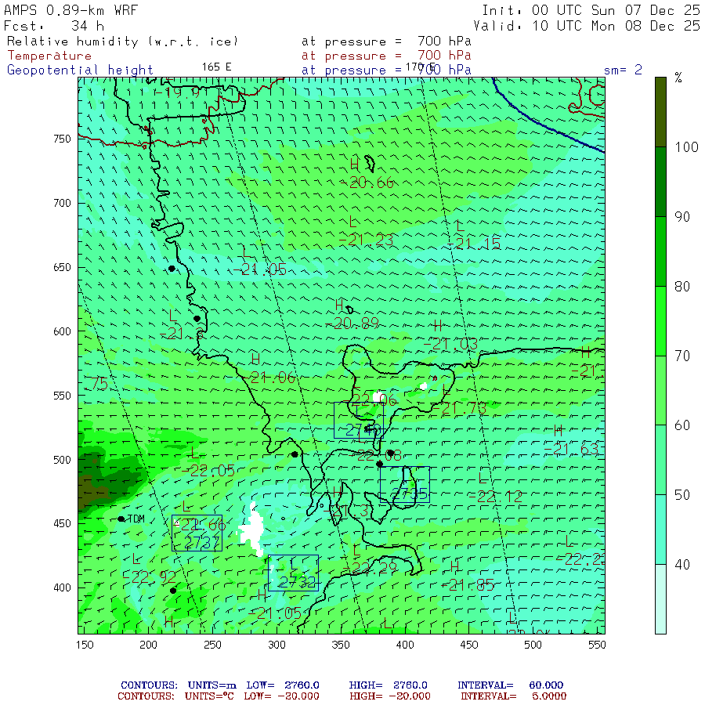This screenshot has height=705, width=705.
Task: Click the '%' unit label above colorbar
Action: [x=678, y=78]
